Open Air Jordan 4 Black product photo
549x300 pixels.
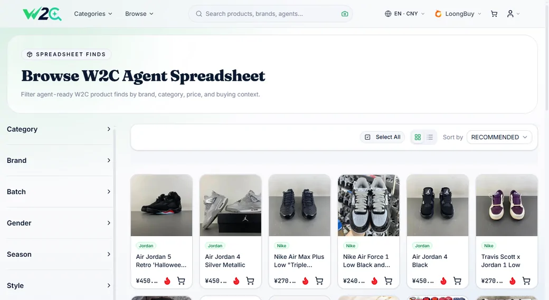(x=438, y=205)
